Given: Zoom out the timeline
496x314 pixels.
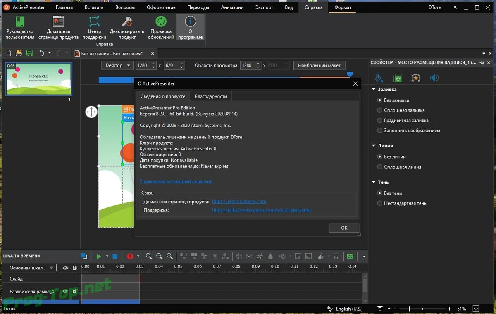Looking at the screenshot, I should click(159, 257).
